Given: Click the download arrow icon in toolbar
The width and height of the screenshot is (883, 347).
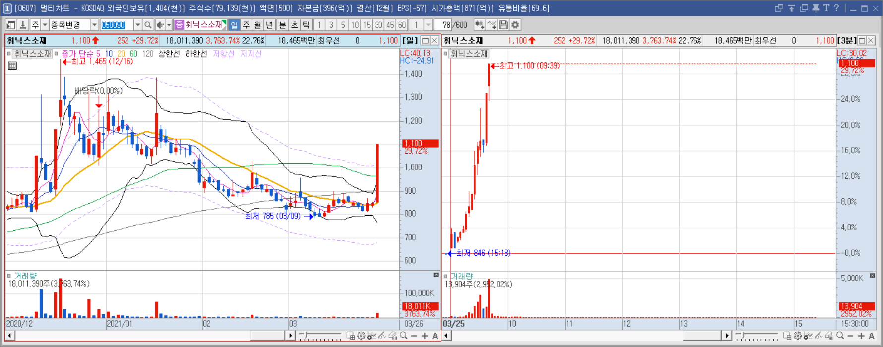Looking at the screenshot, I should click(x=23, y=25).
